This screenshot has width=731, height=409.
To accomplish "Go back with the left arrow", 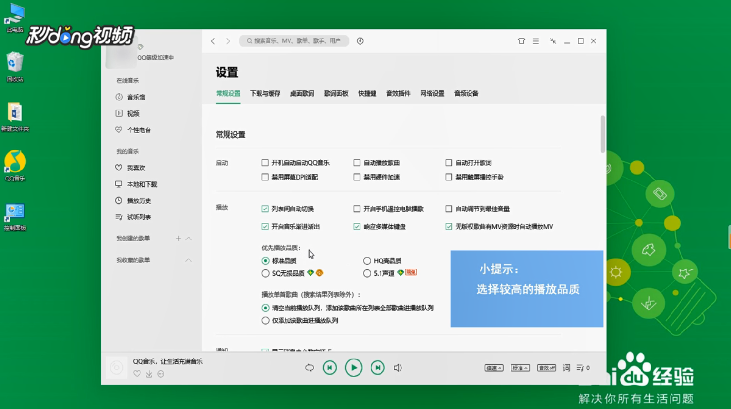I will [213, 41].
